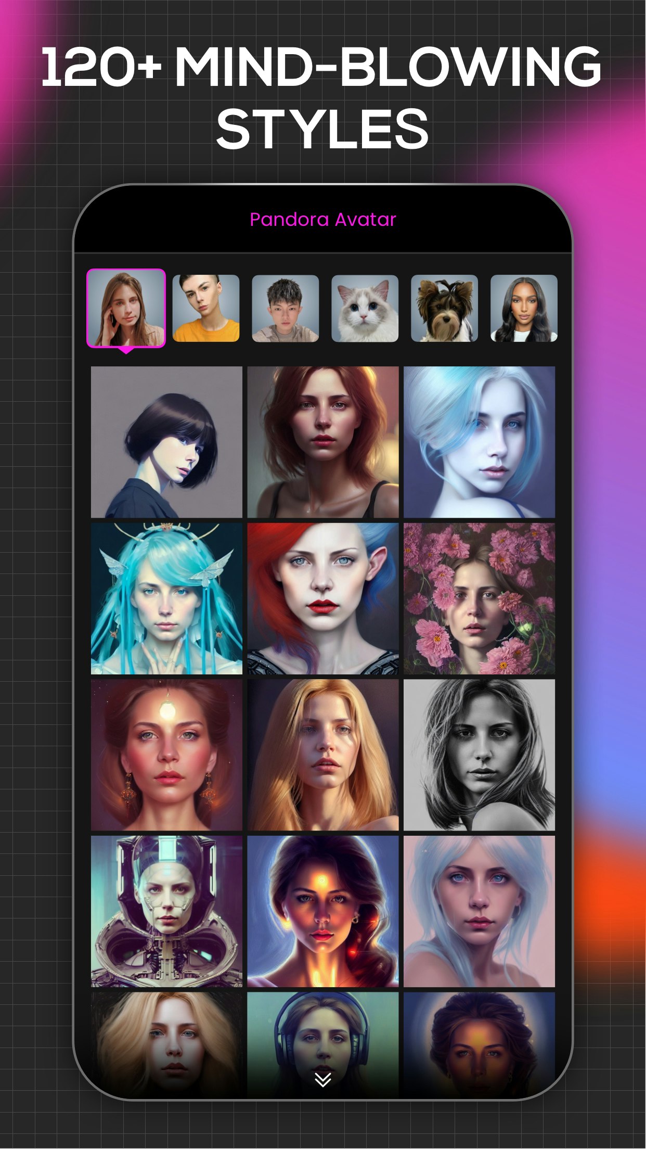
Task: Open the glowing forehead orb with earrings style
Action: click(166, 755)
